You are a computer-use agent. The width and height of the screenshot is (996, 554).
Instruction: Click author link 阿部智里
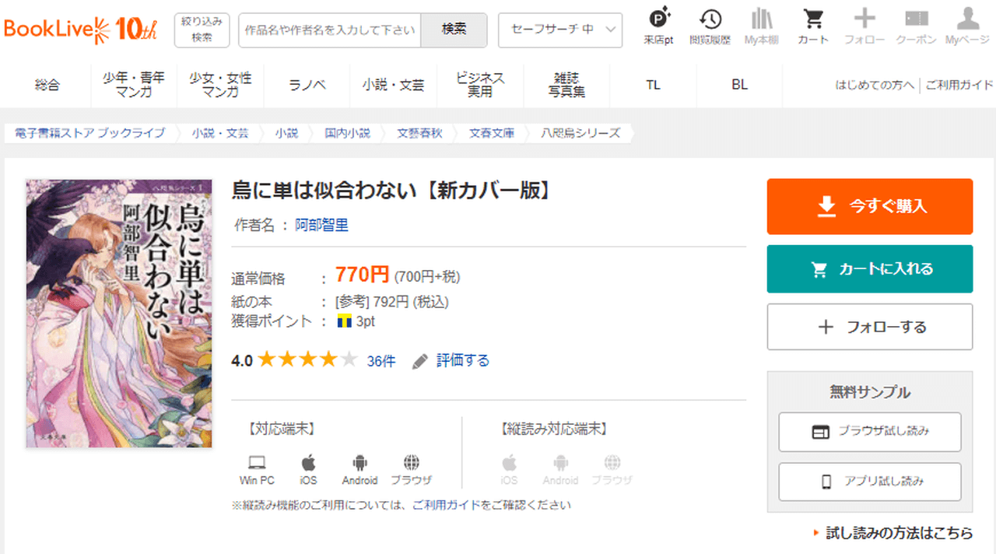(321, 226)
